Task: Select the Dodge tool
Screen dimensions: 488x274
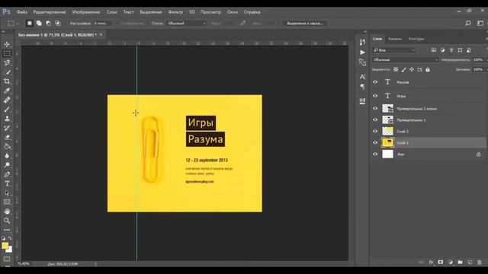Action: coord(7,165)
